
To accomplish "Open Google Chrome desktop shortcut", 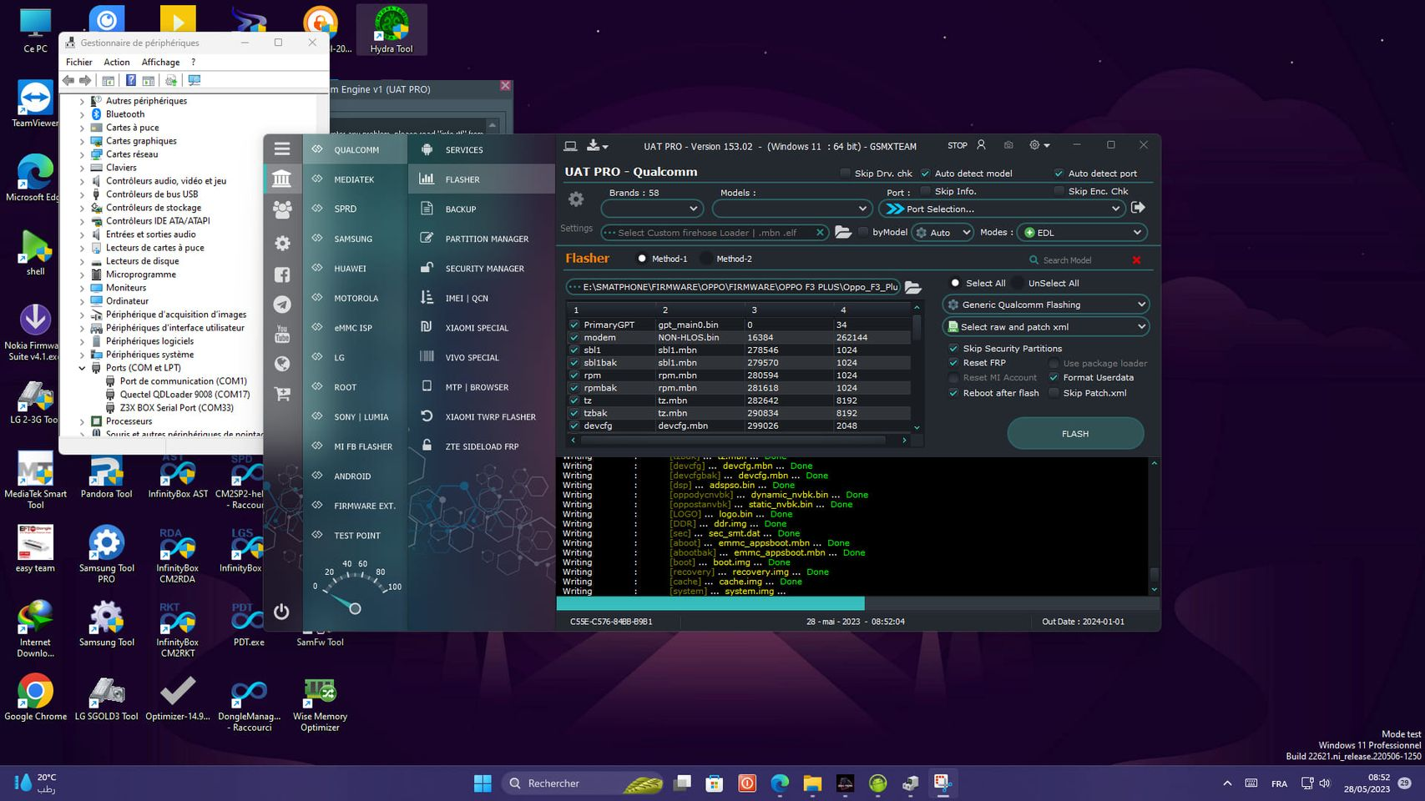I will [x=35, y=698].
